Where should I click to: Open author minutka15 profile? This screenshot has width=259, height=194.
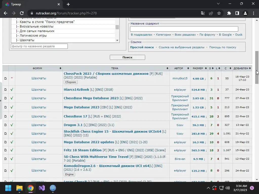180,78
